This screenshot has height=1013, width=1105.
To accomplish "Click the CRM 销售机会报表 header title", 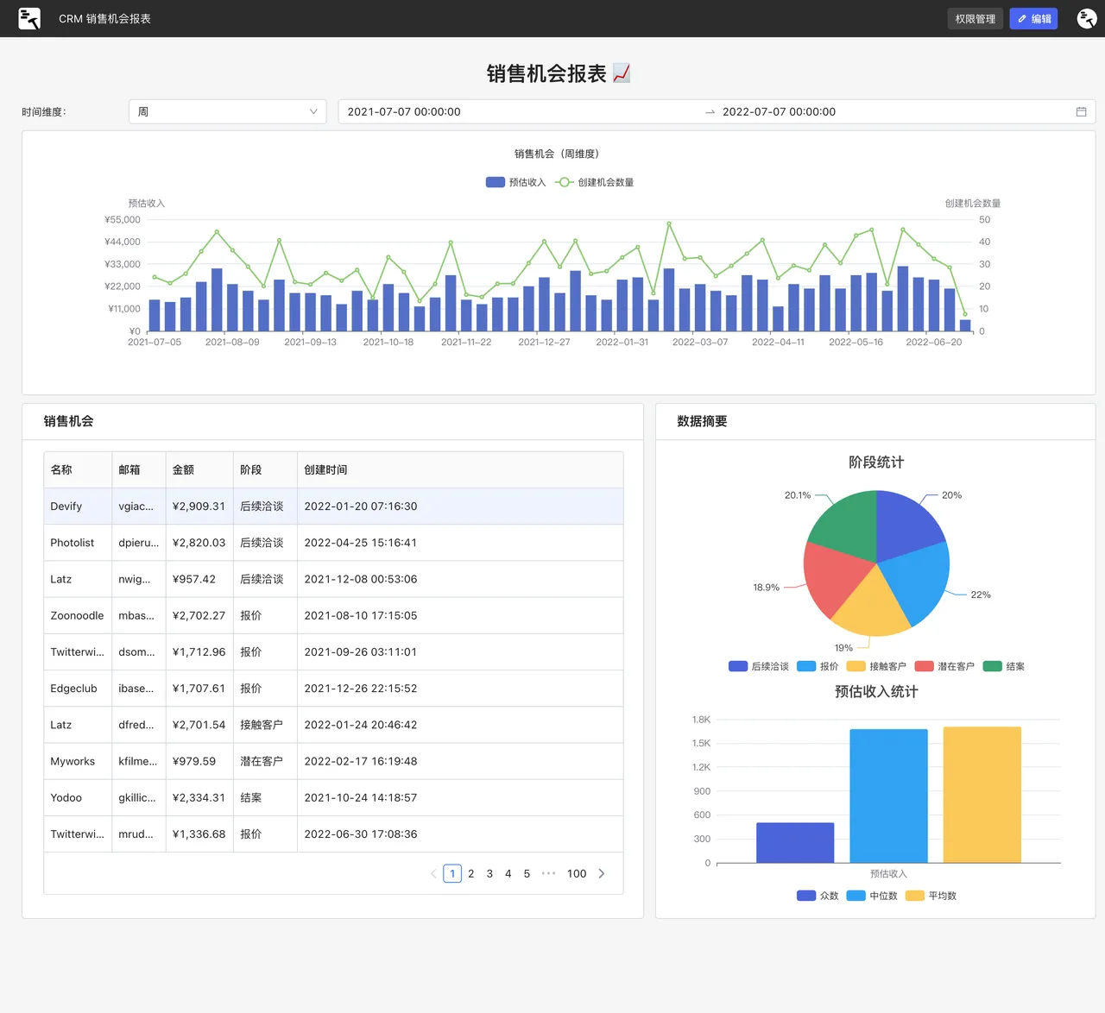I will [104, 18].
